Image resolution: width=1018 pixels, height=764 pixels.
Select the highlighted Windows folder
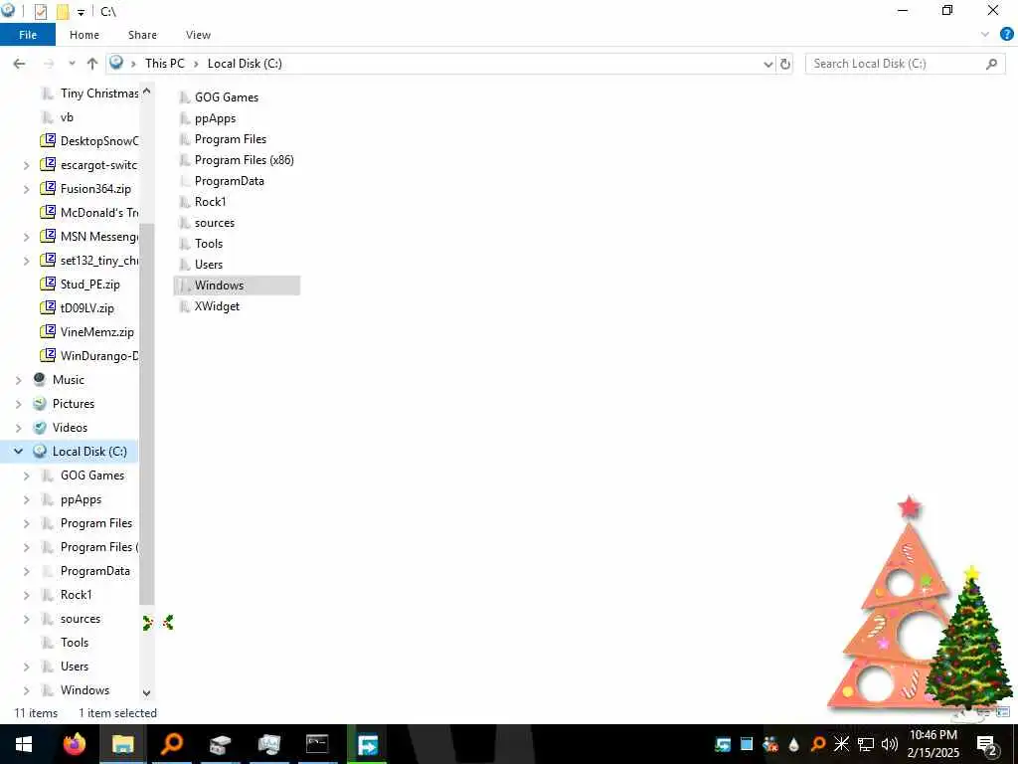coord(237,286)
